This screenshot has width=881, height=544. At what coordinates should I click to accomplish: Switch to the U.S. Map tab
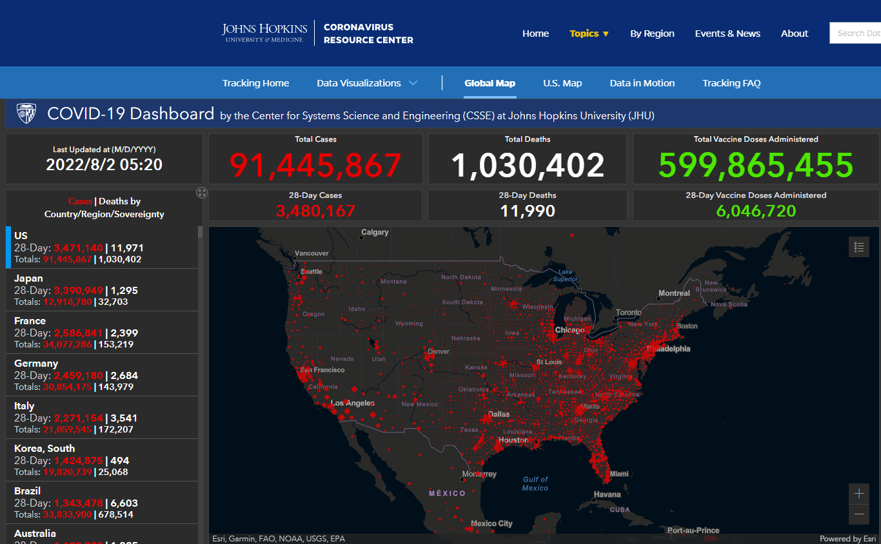(x=562, y=83)
